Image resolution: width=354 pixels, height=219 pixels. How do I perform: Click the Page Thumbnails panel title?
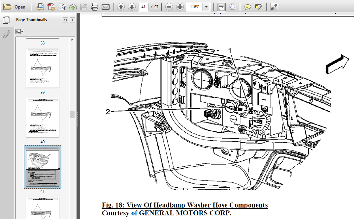[32, 20]
